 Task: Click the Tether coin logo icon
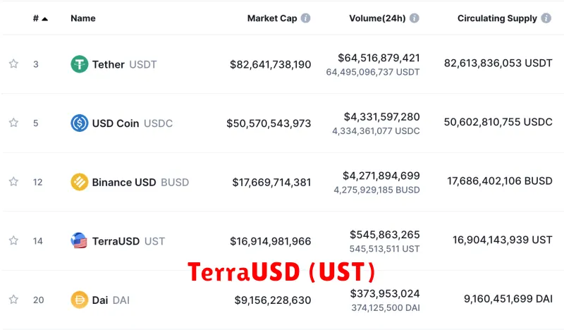pos(80,64)
